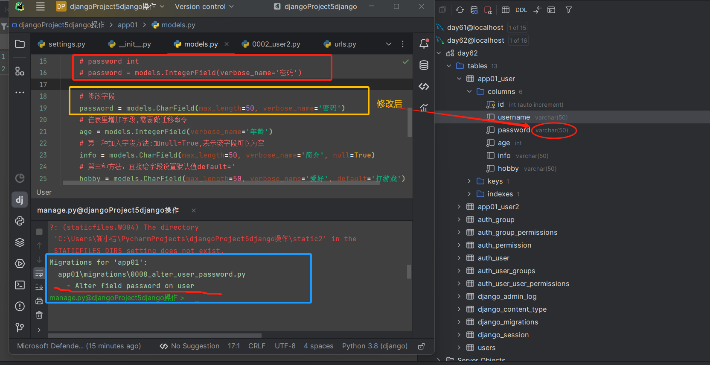
Task: Change the CRLF line separator
Action: click(257, 346)
